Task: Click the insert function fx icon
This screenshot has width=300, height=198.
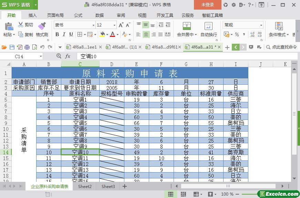Action: 68,56
